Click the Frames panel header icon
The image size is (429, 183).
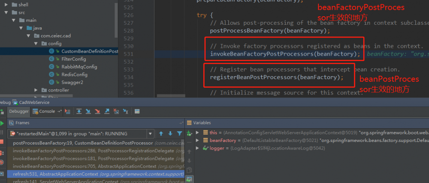click(12, 123)
